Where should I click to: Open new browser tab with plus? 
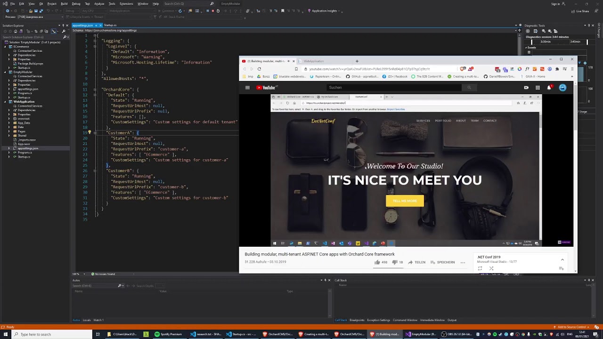coord(357,61)
